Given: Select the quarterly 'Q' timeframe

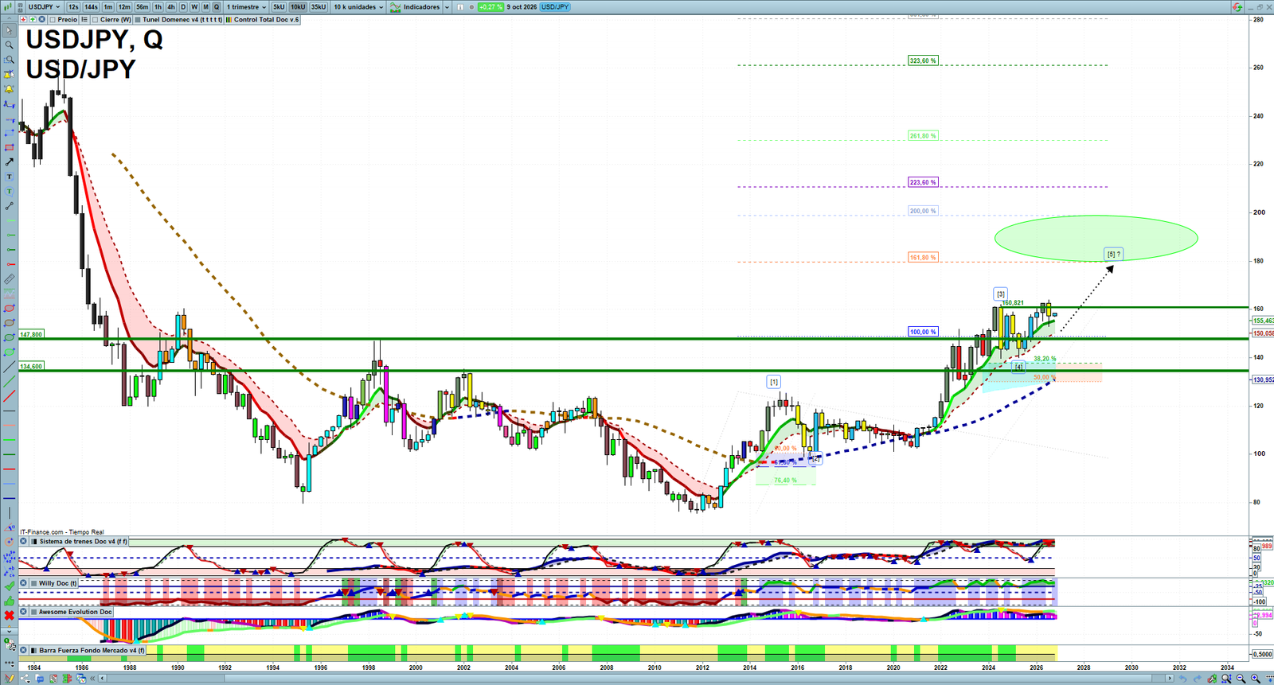Looking at the screenshot, I should [x=217, y=7].
